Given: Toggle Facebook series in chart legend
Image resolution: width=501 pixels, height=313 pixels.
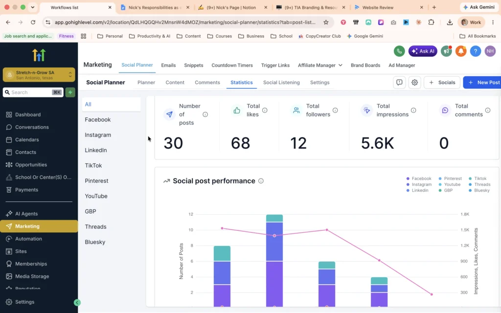Looking at the screenshot, I should point(419,179).
